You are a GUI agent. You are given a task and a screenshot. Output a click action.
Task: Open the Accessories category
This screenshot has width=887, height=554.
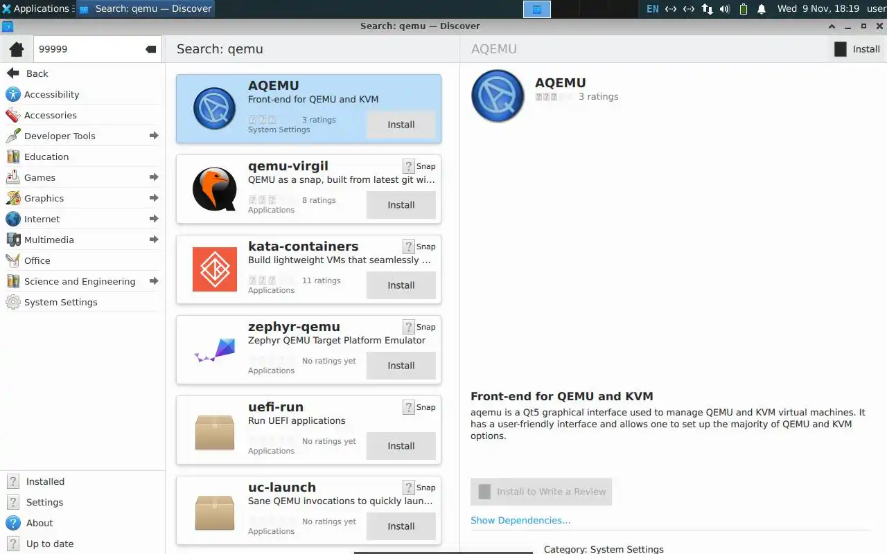pyautogui.click(x=82, y=115)
